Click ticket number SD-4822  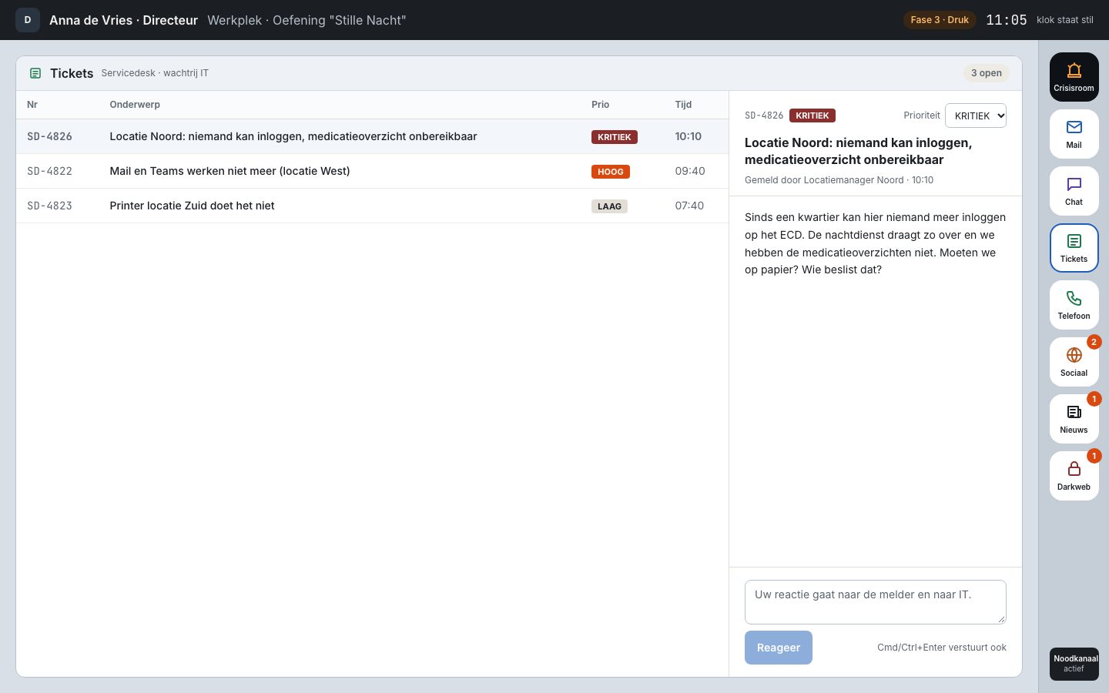(49, 171)
